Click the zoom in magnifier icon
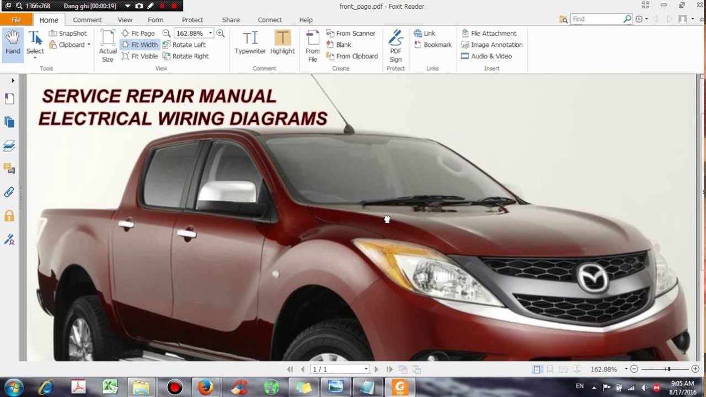This screenshot has height=397, width=706. (221, 33)
